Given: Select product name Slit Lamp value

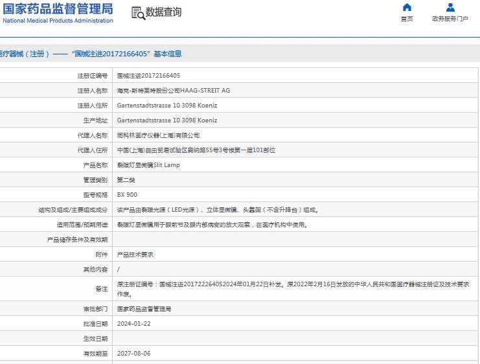Looking at the screenshot, I should [x=148, y=165].
